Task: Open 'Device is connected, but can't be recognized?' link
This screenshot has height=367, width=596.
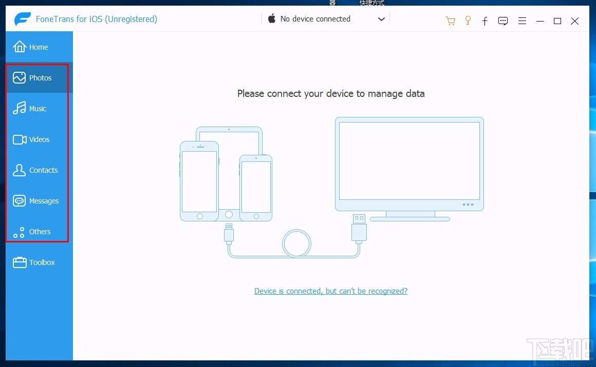Action: (x=330, y=291)
